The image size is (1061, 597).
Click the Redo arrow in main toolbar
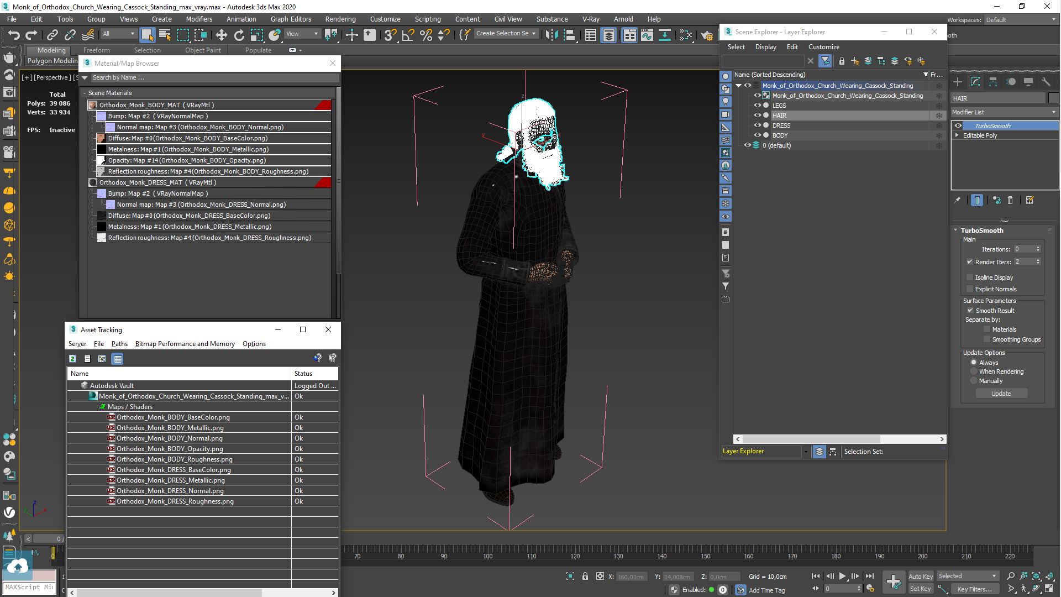coord(32,35)
